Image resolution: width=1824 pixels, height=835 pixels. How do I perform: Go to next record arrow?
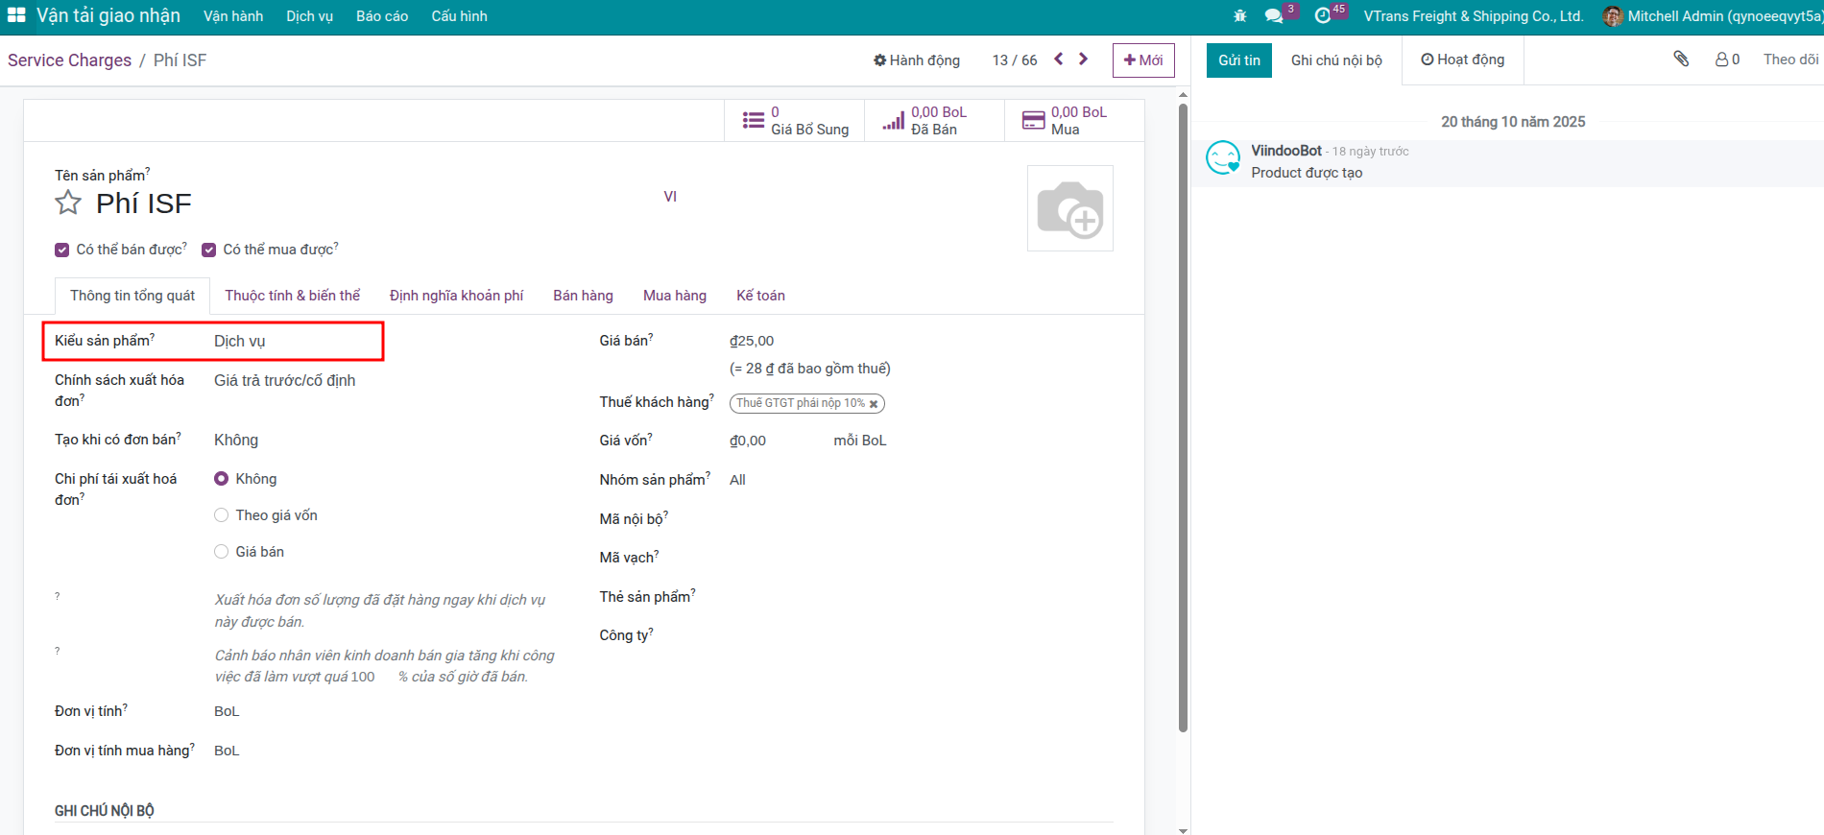[x=1084, y=60]
